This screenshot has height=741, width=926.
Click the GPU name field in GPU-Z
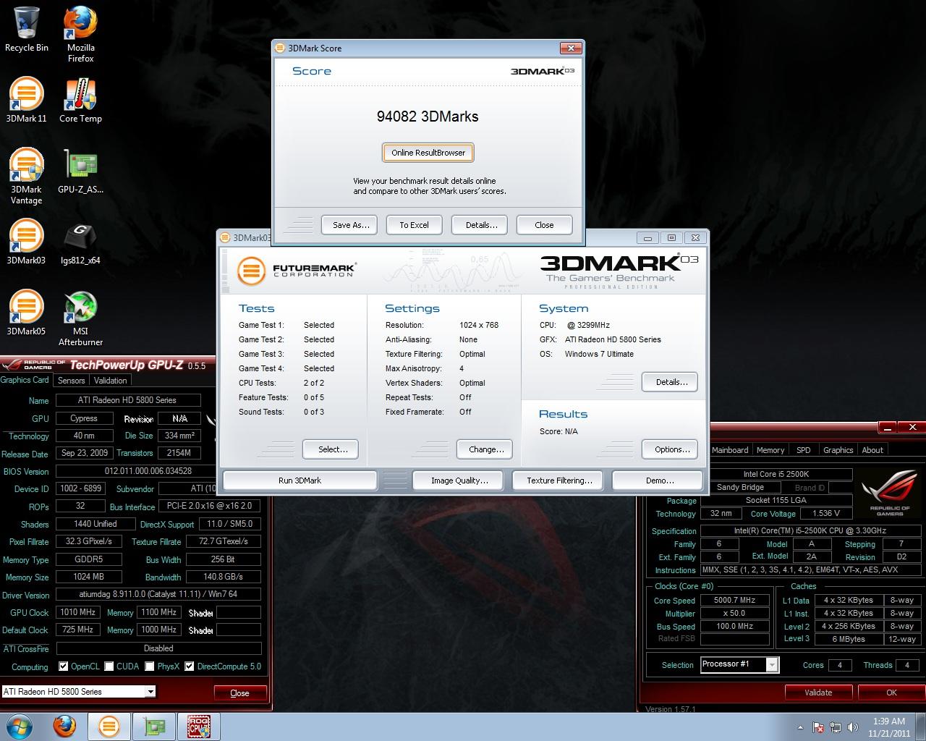coord(127,400)
